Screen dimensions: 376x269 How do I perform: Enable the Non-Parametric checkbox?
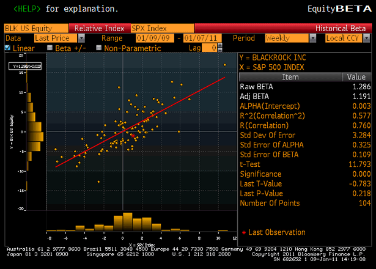(x=98, y=48)
